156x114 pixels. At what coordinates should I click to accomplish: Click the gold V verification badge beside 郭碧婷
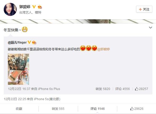click(34, 7)
